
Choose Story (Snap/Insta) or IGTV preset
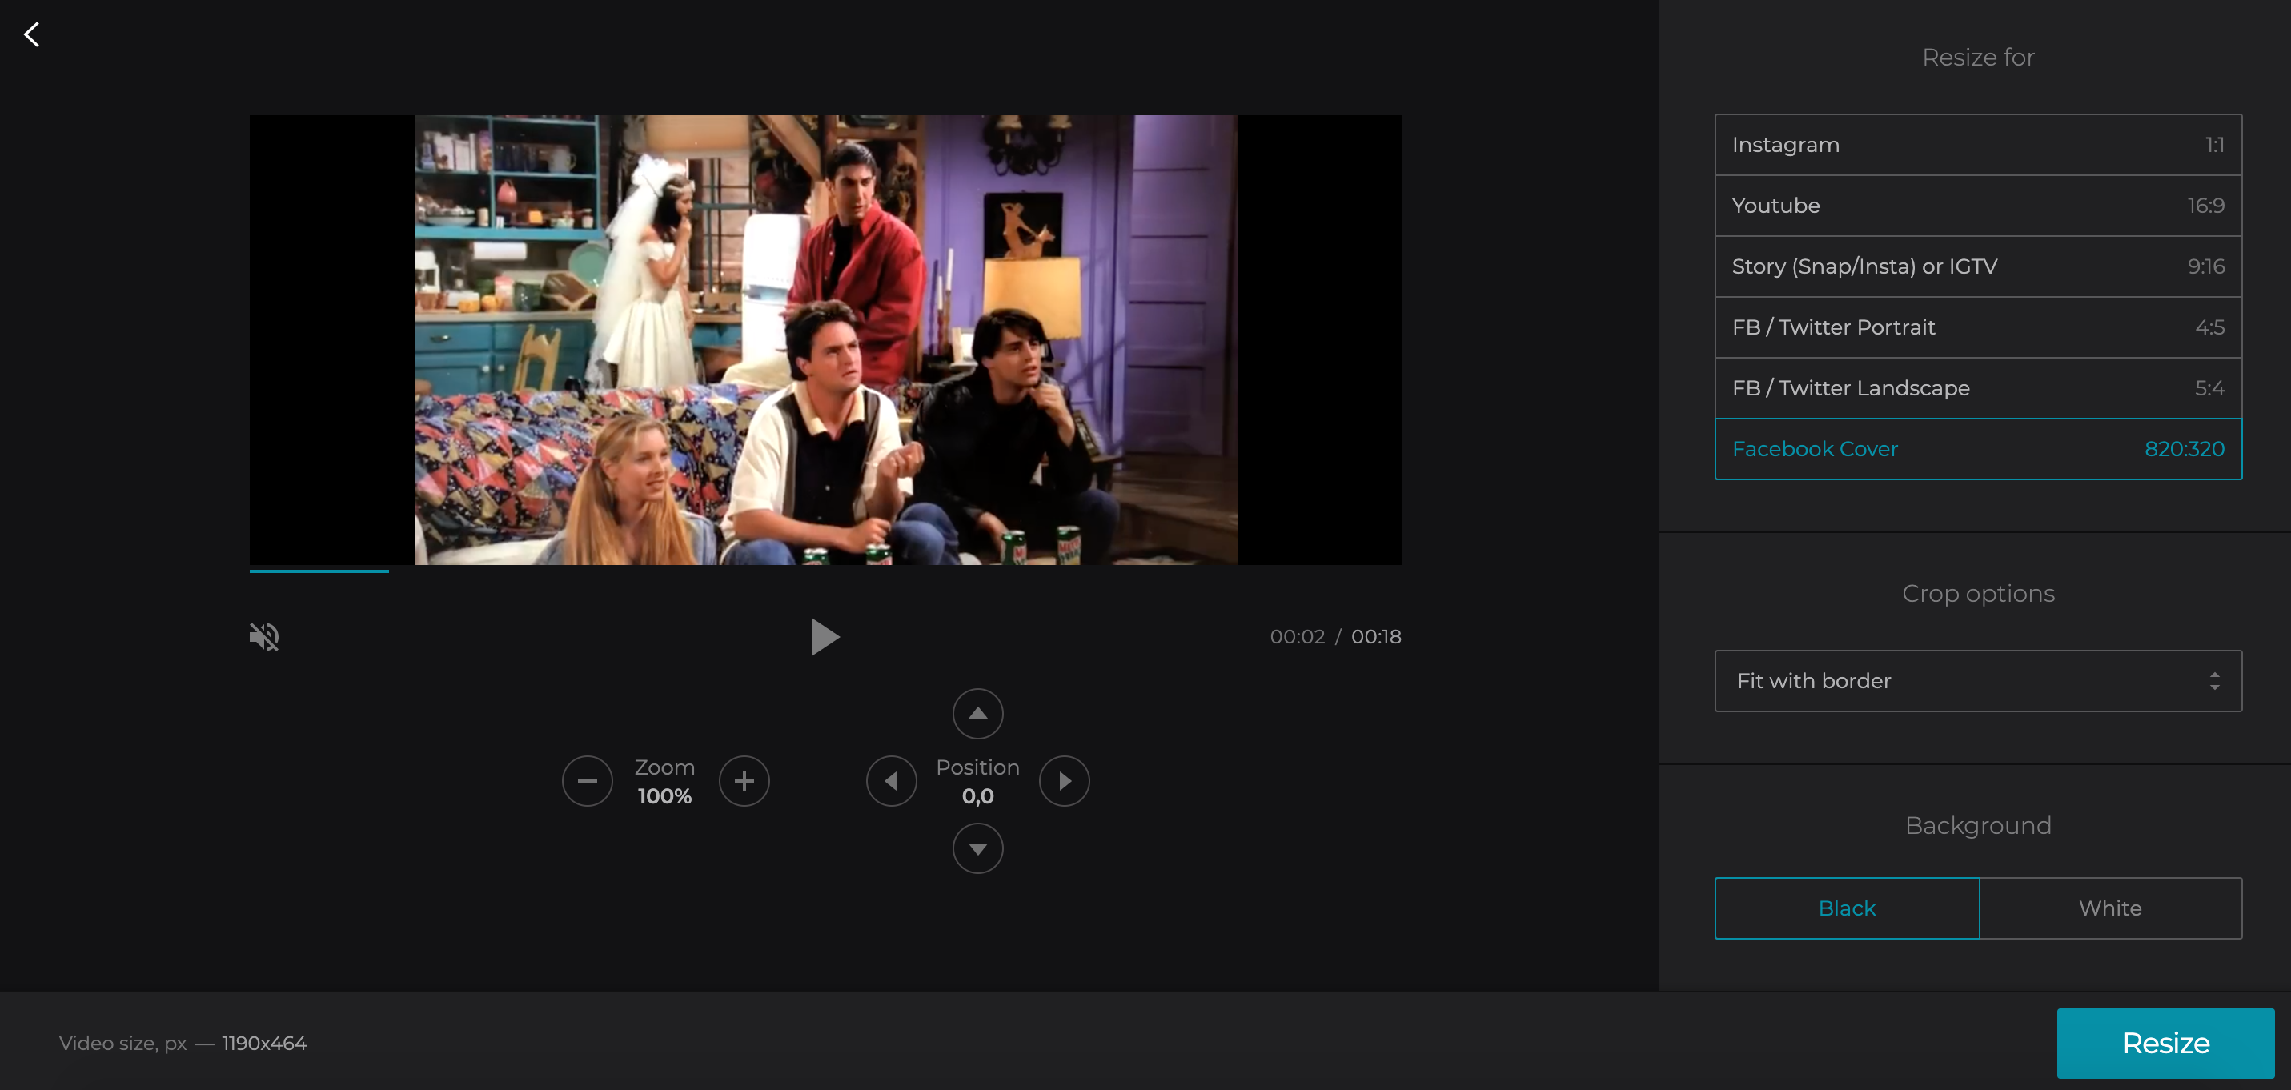coord(1978,266)
